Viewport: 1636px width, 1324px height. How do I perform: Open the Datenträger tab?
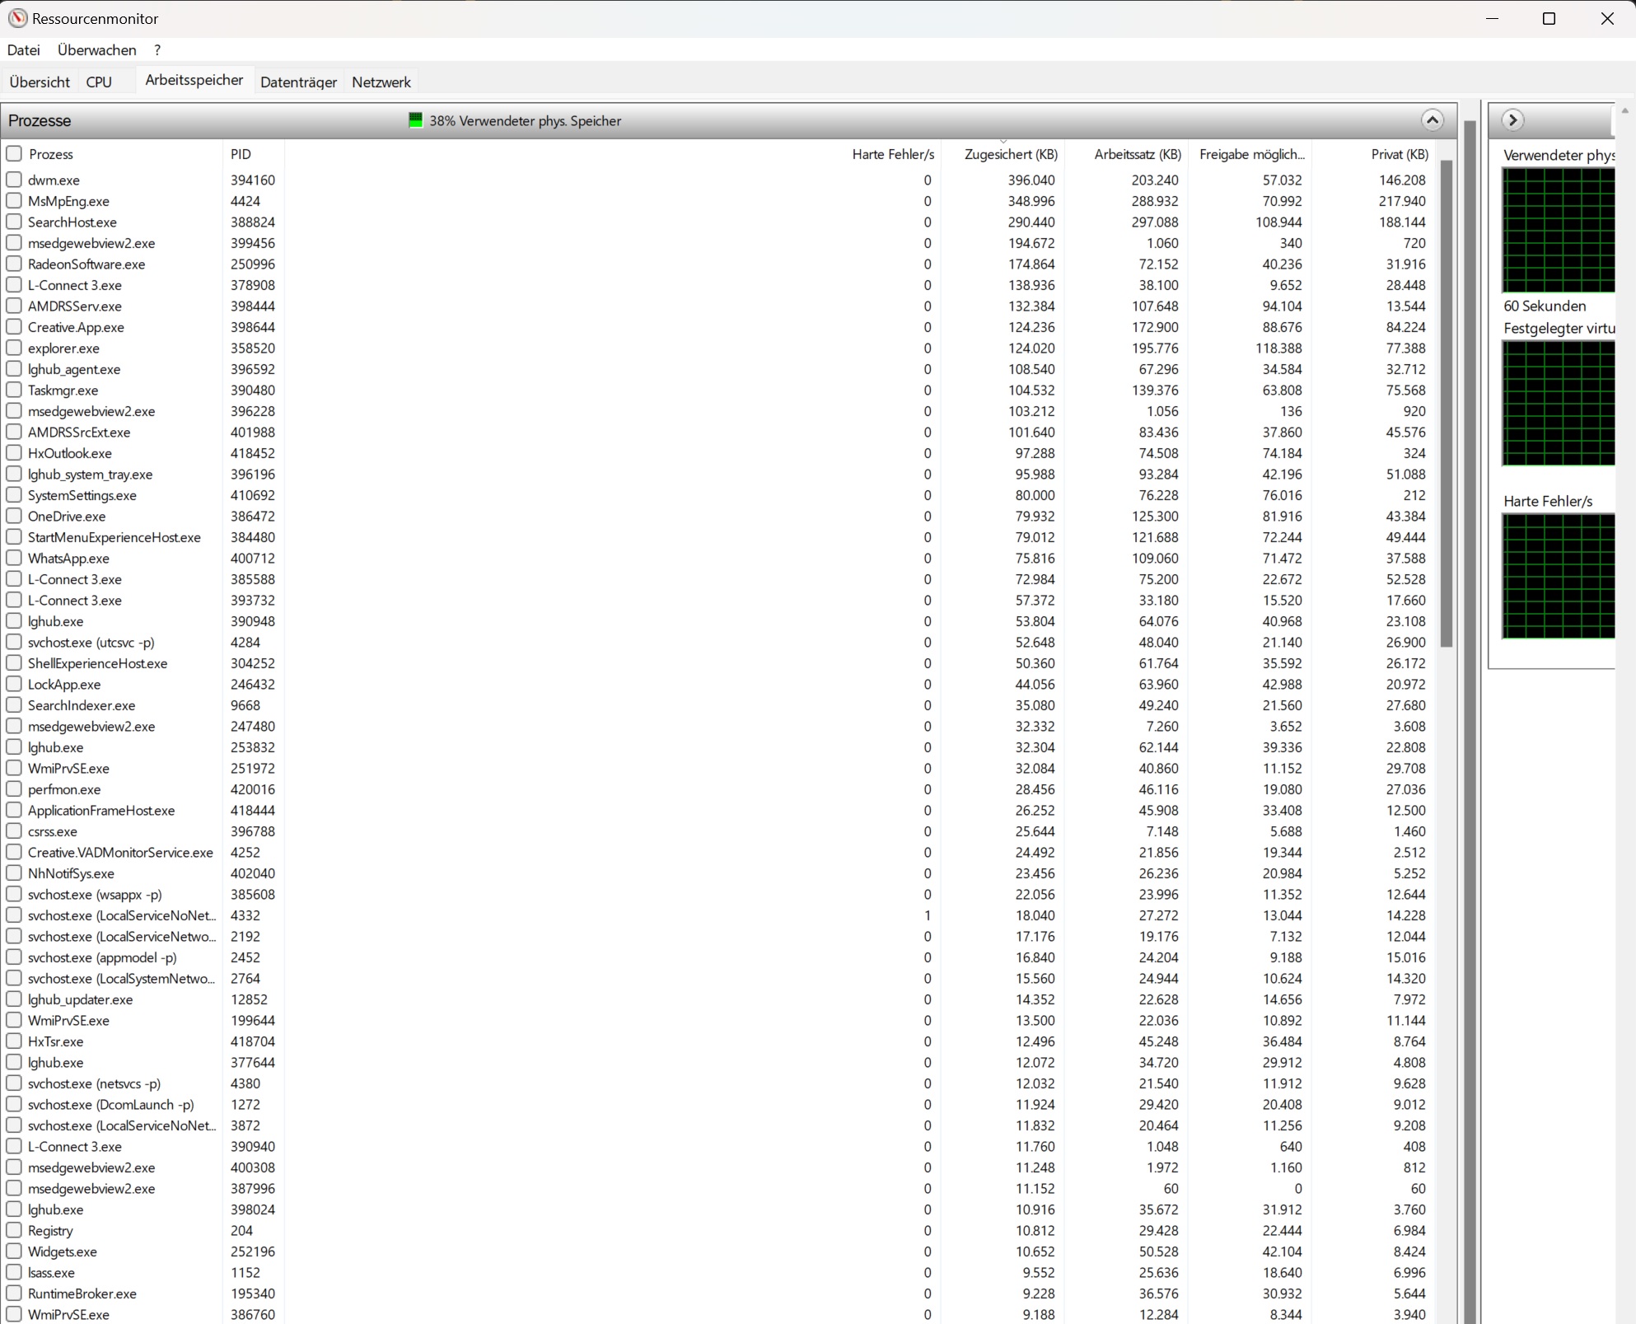[298, 82]
